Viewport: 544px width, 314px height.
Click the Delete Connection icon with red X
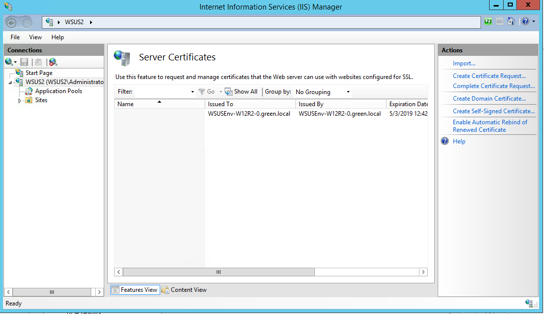coord(53,62)
